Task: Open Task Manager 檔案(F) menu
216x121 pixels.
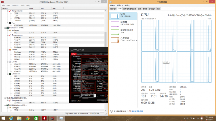Action: pyautogui.click(x=112, y=5)
